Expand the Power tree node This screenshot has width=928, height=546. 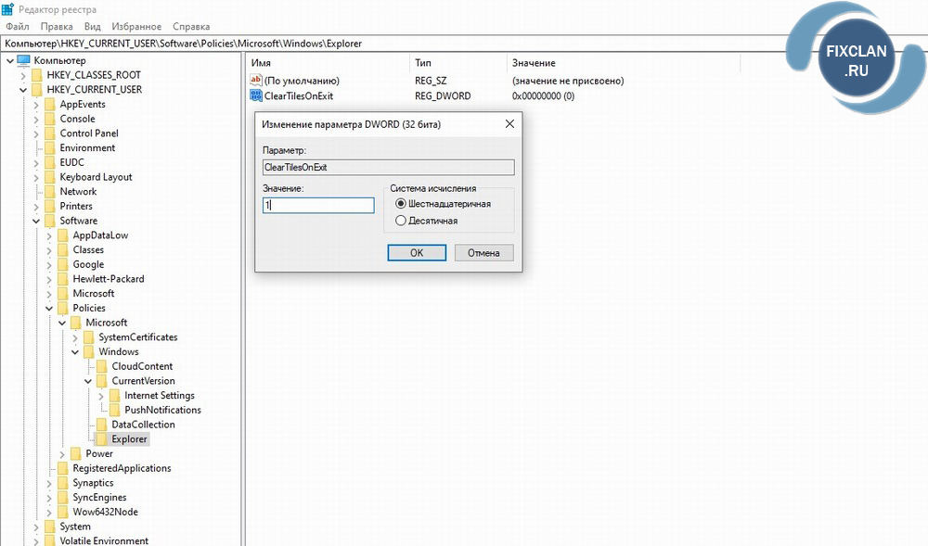pos(62,454)
